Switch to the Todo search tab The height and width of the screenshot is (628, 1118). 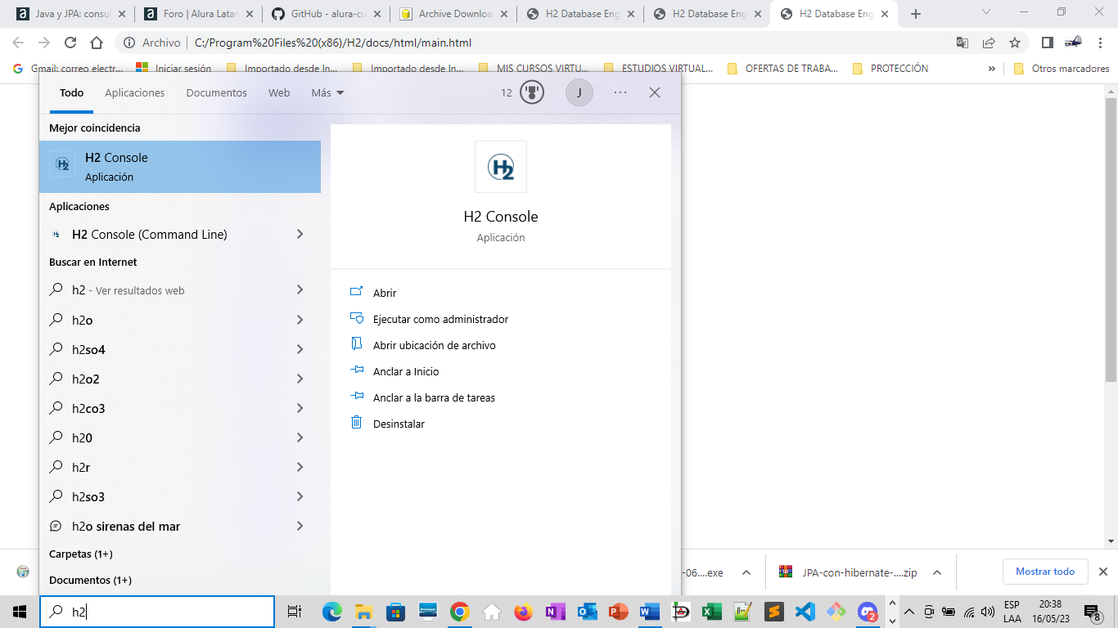(x=72, y=92)
